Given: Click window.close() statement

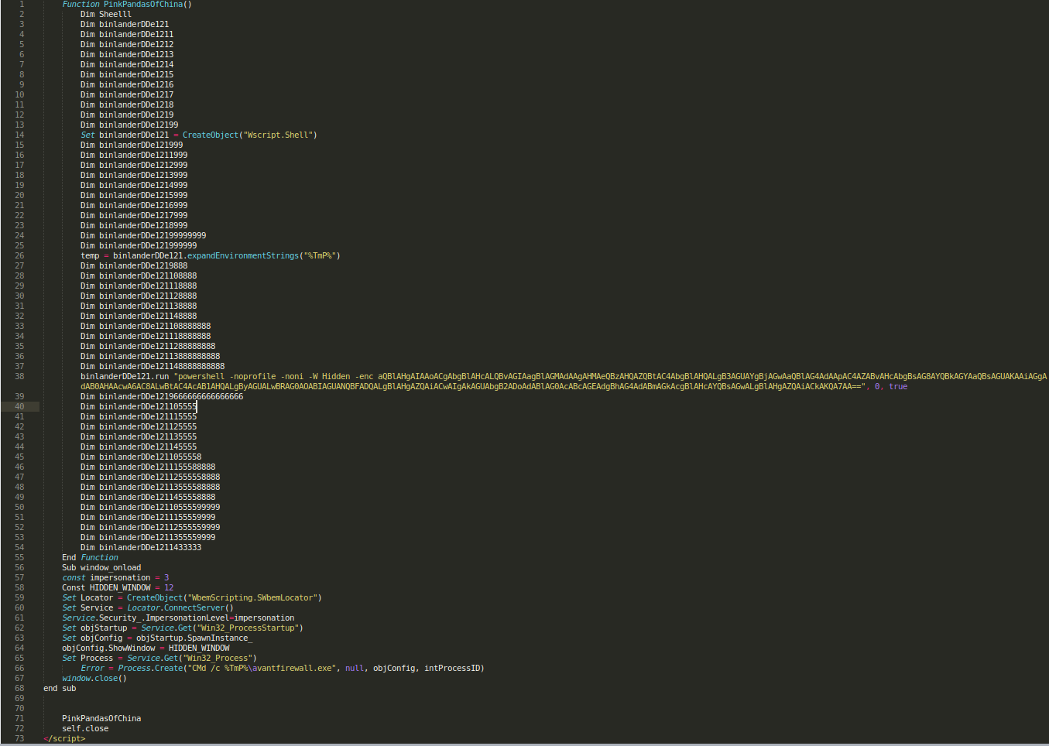Looking at the screenshot, I should tap(94, 678).
